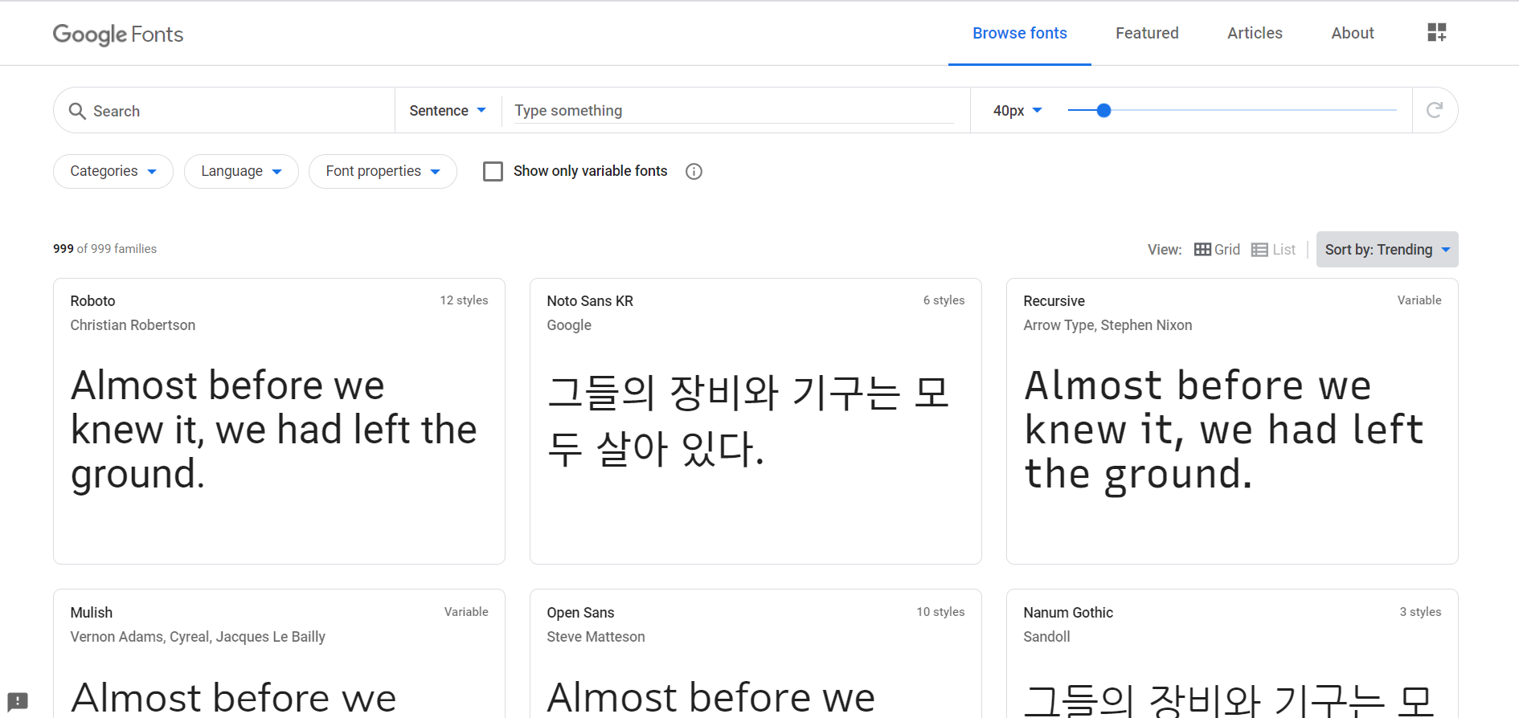Click the 3 styles label on Nanum Gothic
The image size is (1519, 718).
click(x=1420, y=612)
